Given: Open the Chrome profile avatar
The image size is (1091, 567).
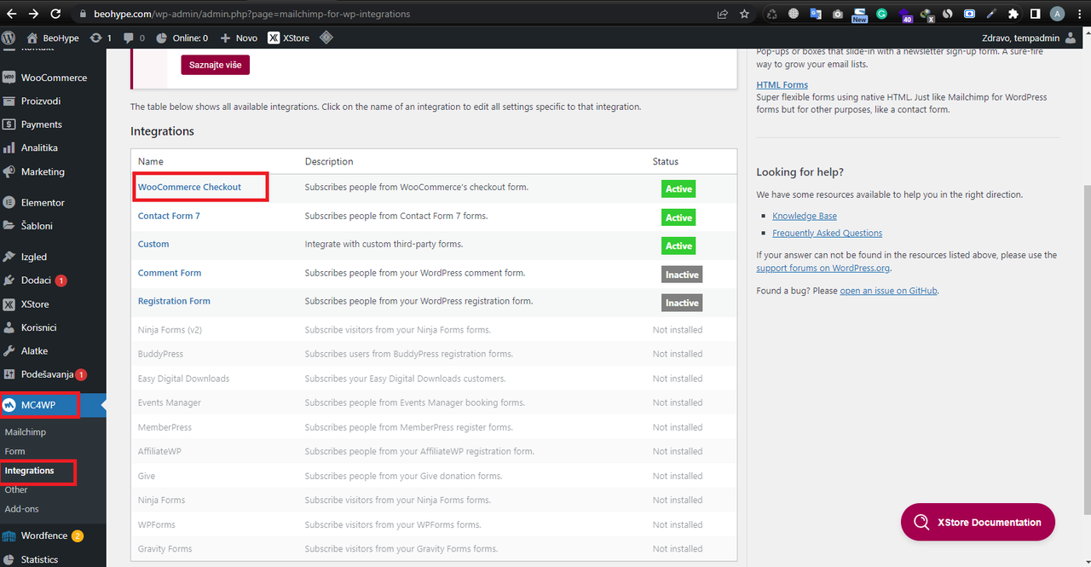Looking at the screenshot, I should 1057,14.
